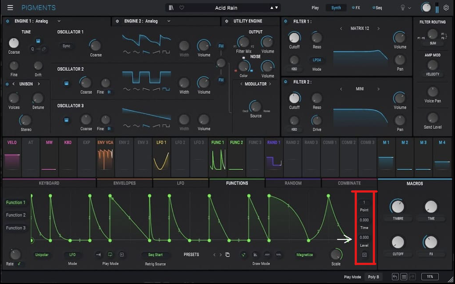
Task: Open the history list icon in bottom bar
Action: (404, 277)
